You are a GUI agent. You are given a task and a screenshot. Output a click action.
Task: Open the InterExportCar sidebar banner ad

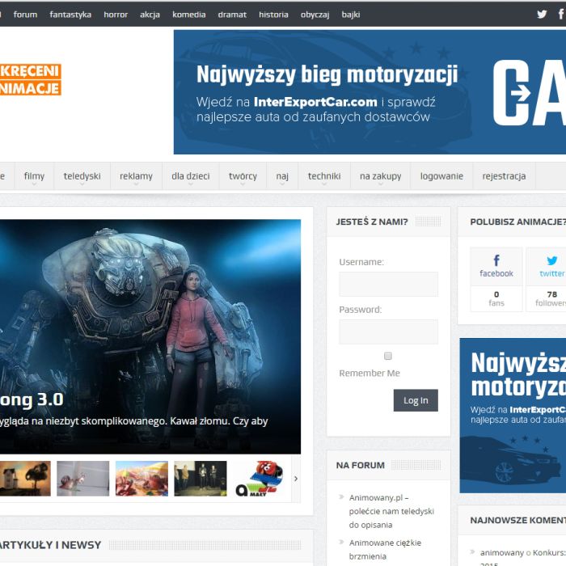click(513, 416)
